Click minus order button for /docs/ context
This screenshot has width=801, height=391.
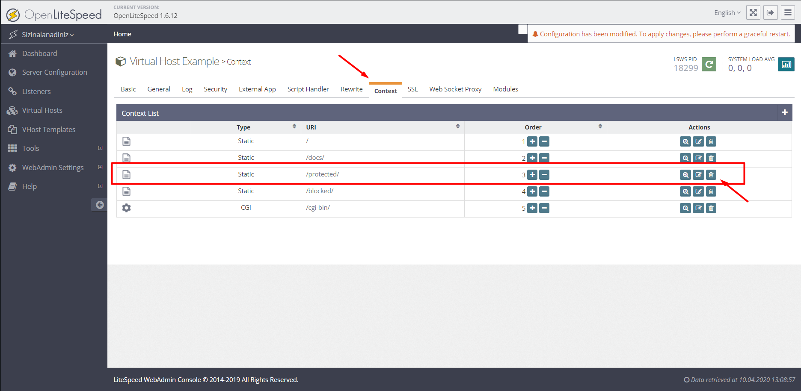pos(544,158)
